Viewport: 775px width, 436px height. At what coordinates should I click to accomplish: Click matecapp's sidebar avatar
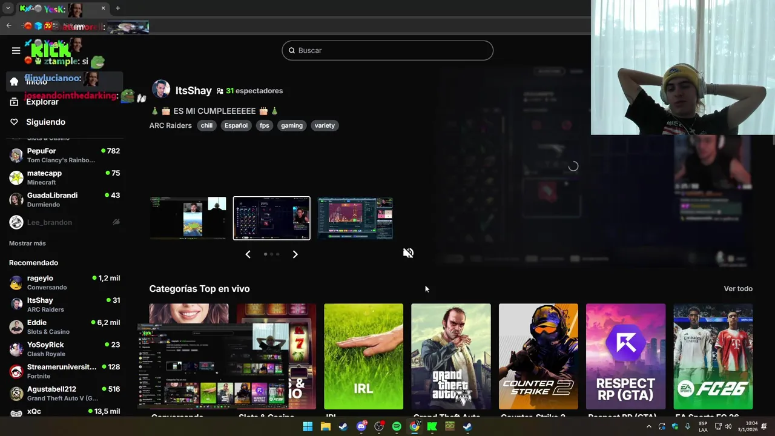16,177
